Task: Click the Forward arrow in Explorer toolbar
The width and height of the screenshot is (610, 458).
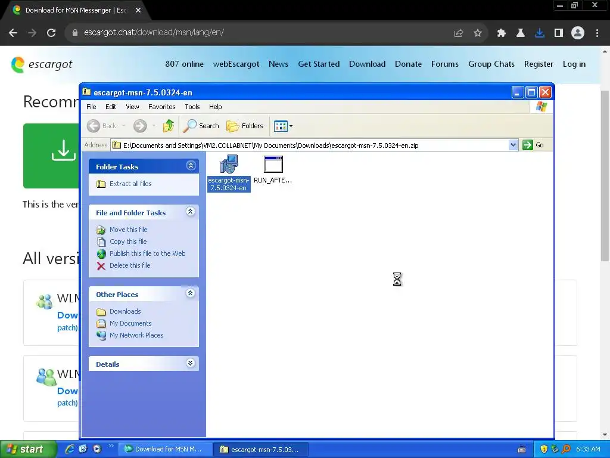Action: (x=140, y=126)
